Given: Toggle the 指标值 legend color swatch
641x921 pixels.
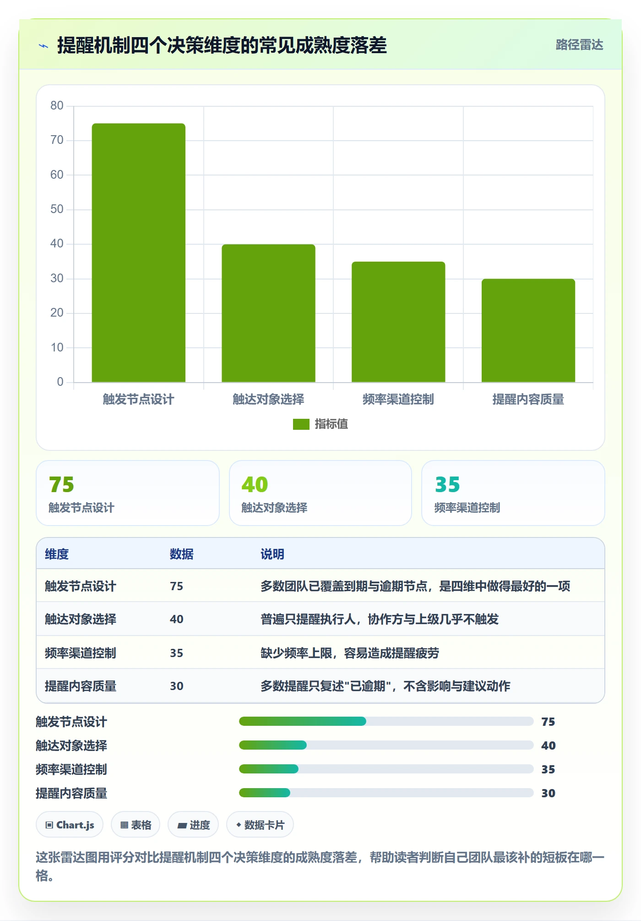Looking at the screenshot, I should tap(301, 424).
